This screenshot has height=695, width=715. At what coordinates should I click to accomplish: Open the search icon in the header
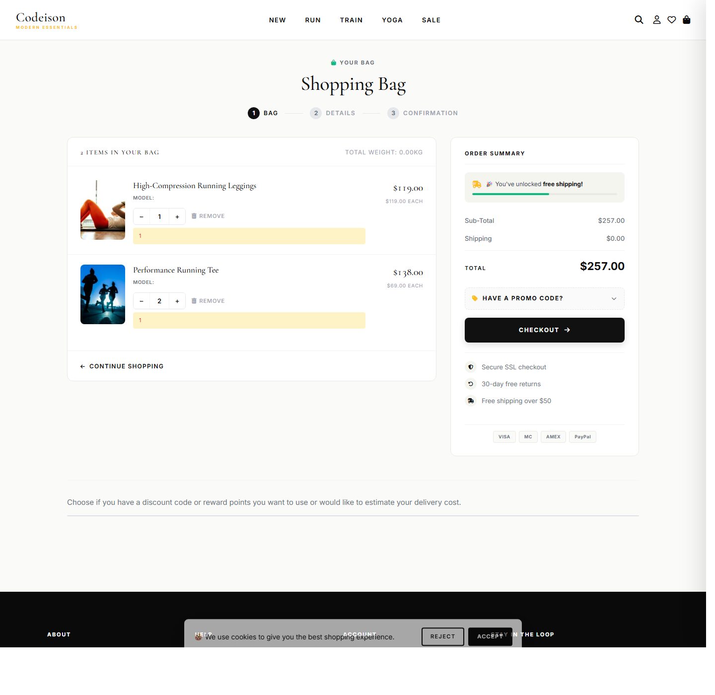638,20
